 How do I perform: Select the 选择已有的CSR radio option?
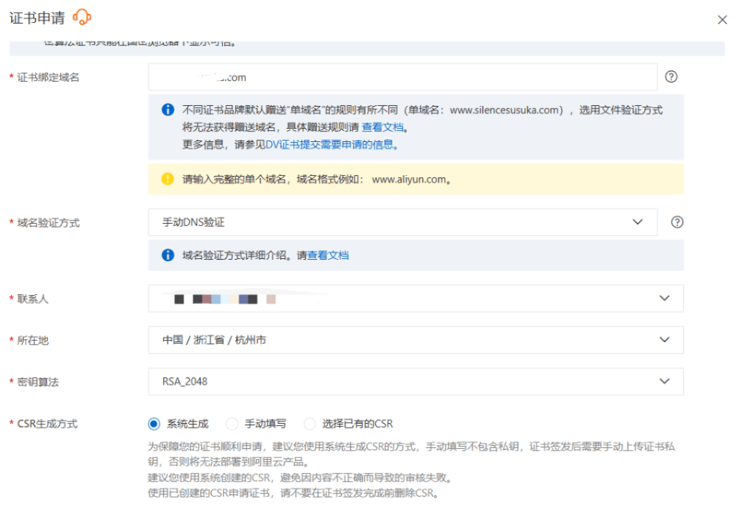pos(309,424)
